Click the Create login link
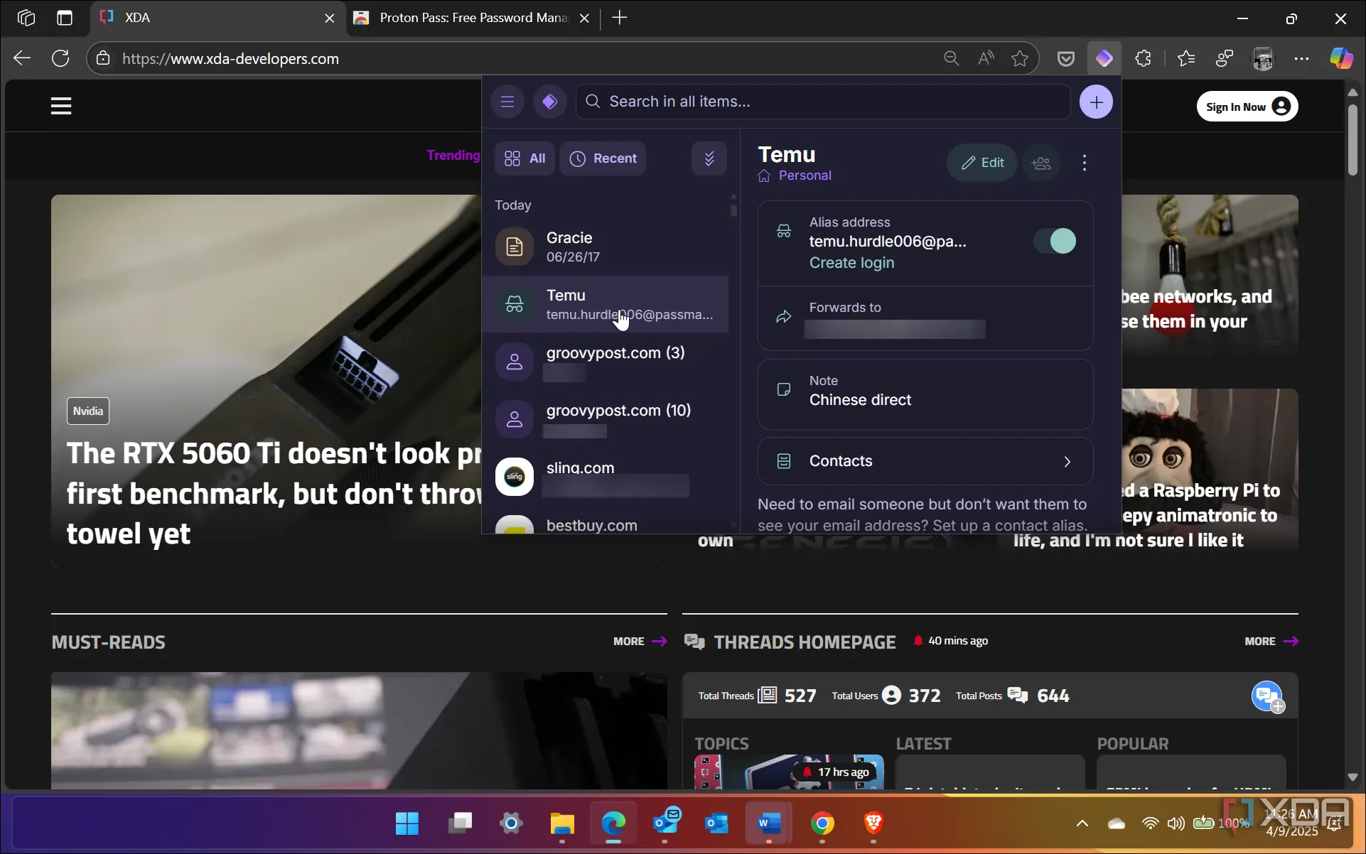 click(851, 263)
